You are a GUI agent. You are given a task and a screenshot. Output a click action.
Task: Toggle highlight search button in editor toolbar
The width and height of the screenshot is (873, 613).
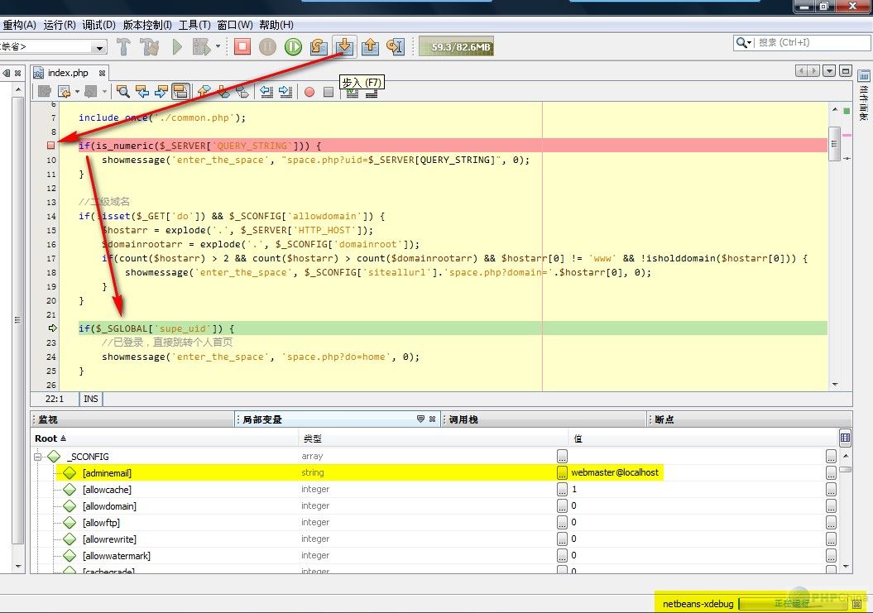[x=180, y=92]
